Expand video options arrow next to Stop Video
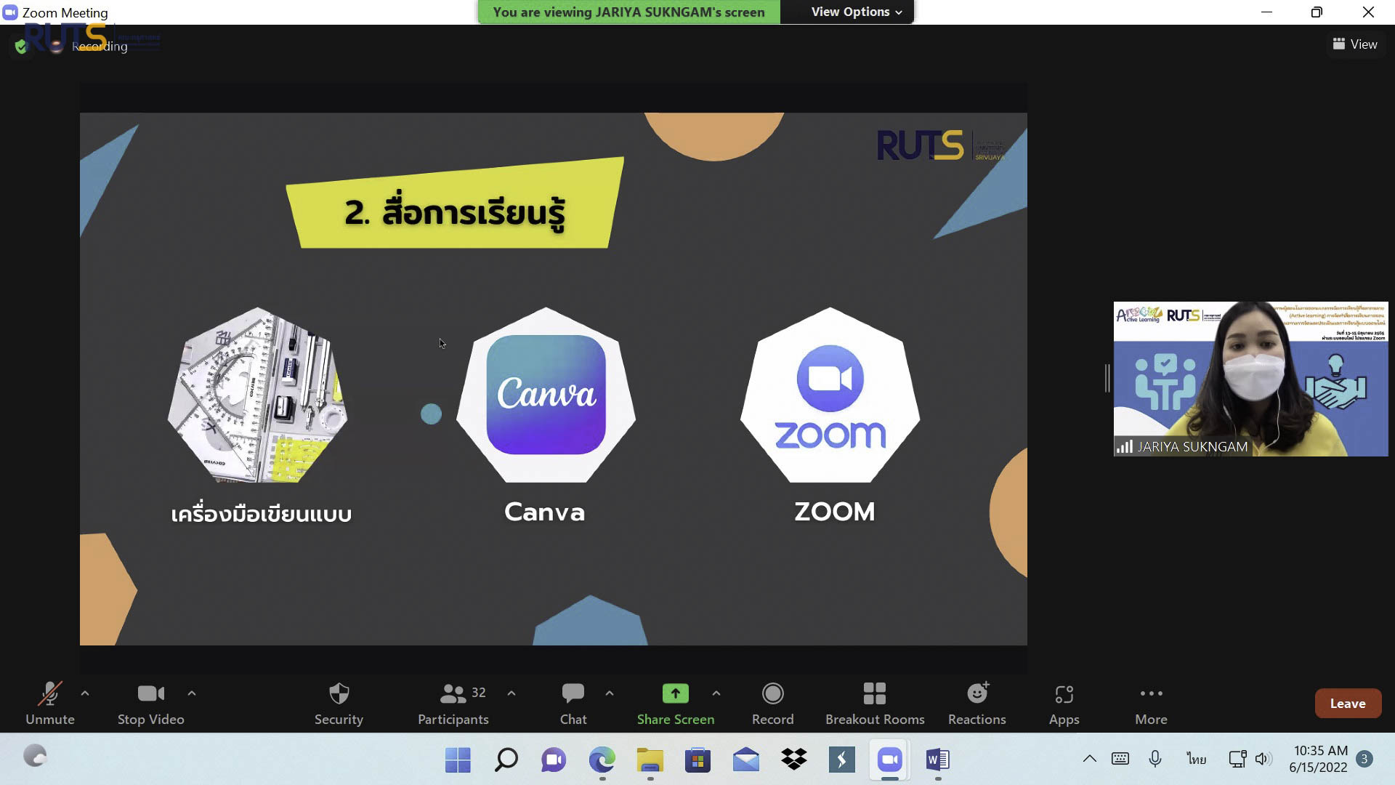The height and width of the screenshot is (785, 1395). point(192,693)
